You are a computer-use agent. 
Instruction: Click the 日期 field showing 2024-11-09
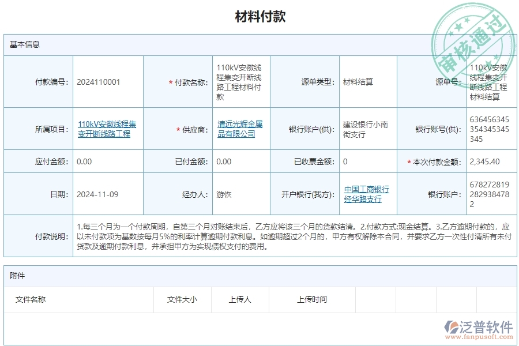click(x=98, y=194)
